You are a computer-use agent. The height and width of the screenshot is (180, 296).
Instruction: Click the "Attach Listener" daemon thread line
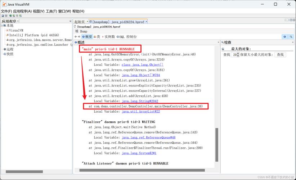(x=125, y=163)
